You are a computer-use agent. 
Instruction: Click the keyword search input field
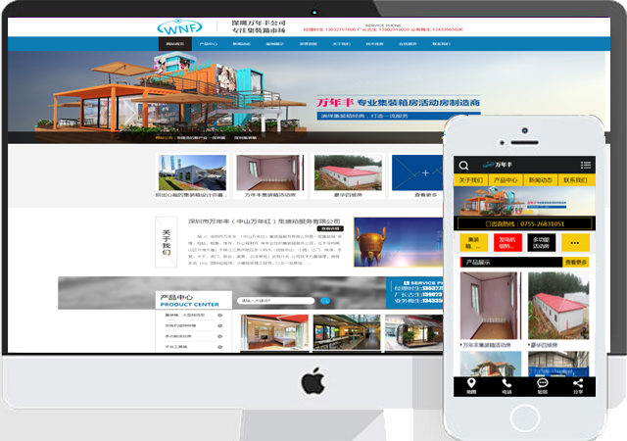click(x=276, y=301)
